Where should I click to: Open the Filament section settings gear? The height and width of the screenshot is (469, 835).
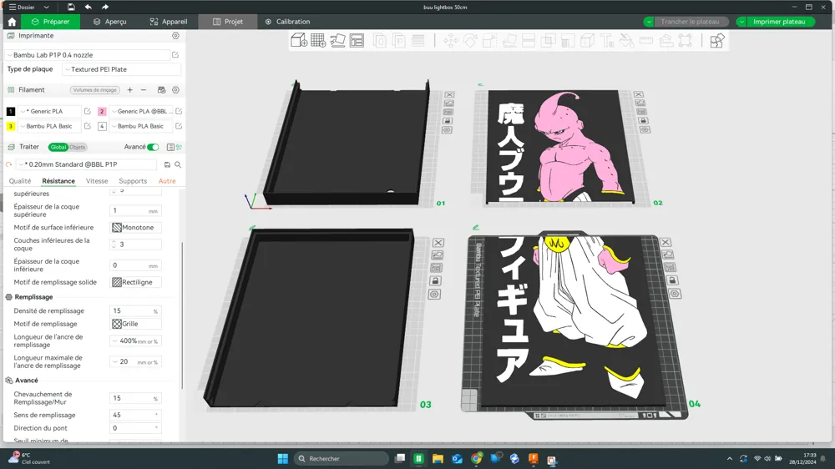[175, 90]
